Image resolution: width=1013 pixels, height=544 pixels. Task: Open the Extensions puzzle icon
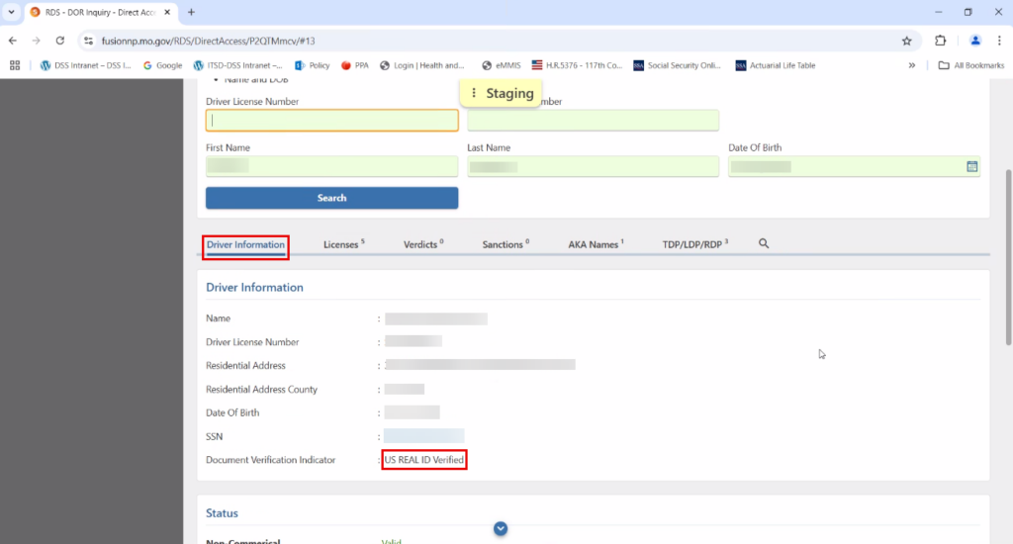[940, 41]
